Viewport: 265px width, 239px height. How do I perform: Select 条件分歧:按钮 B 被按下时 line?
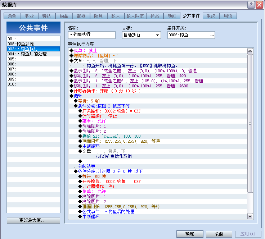[158, 106]
